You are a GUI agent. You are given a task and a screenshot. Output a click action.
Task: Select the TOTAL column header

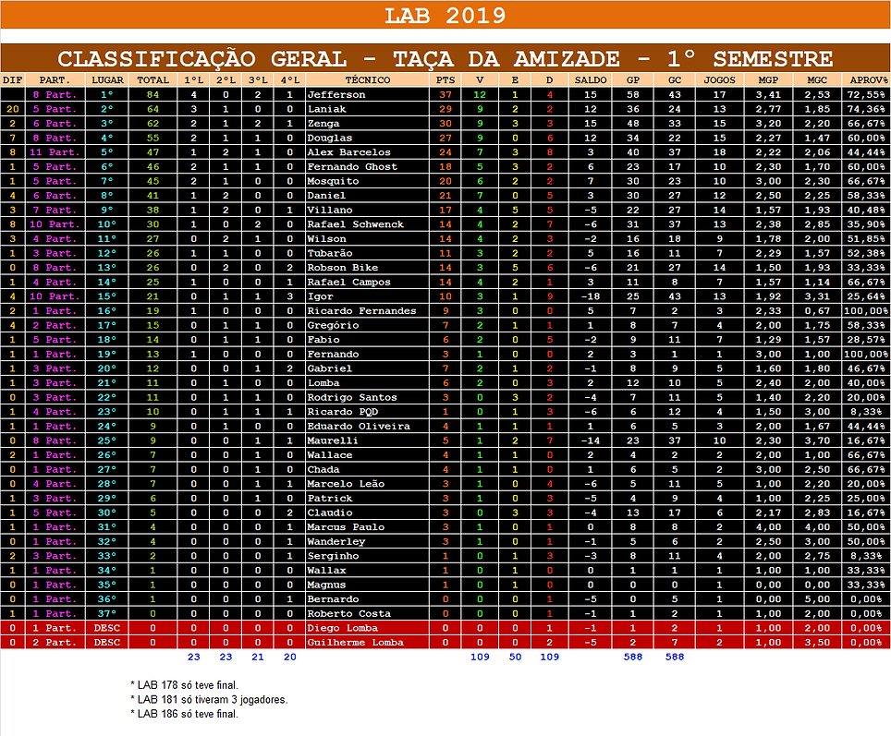153,80
